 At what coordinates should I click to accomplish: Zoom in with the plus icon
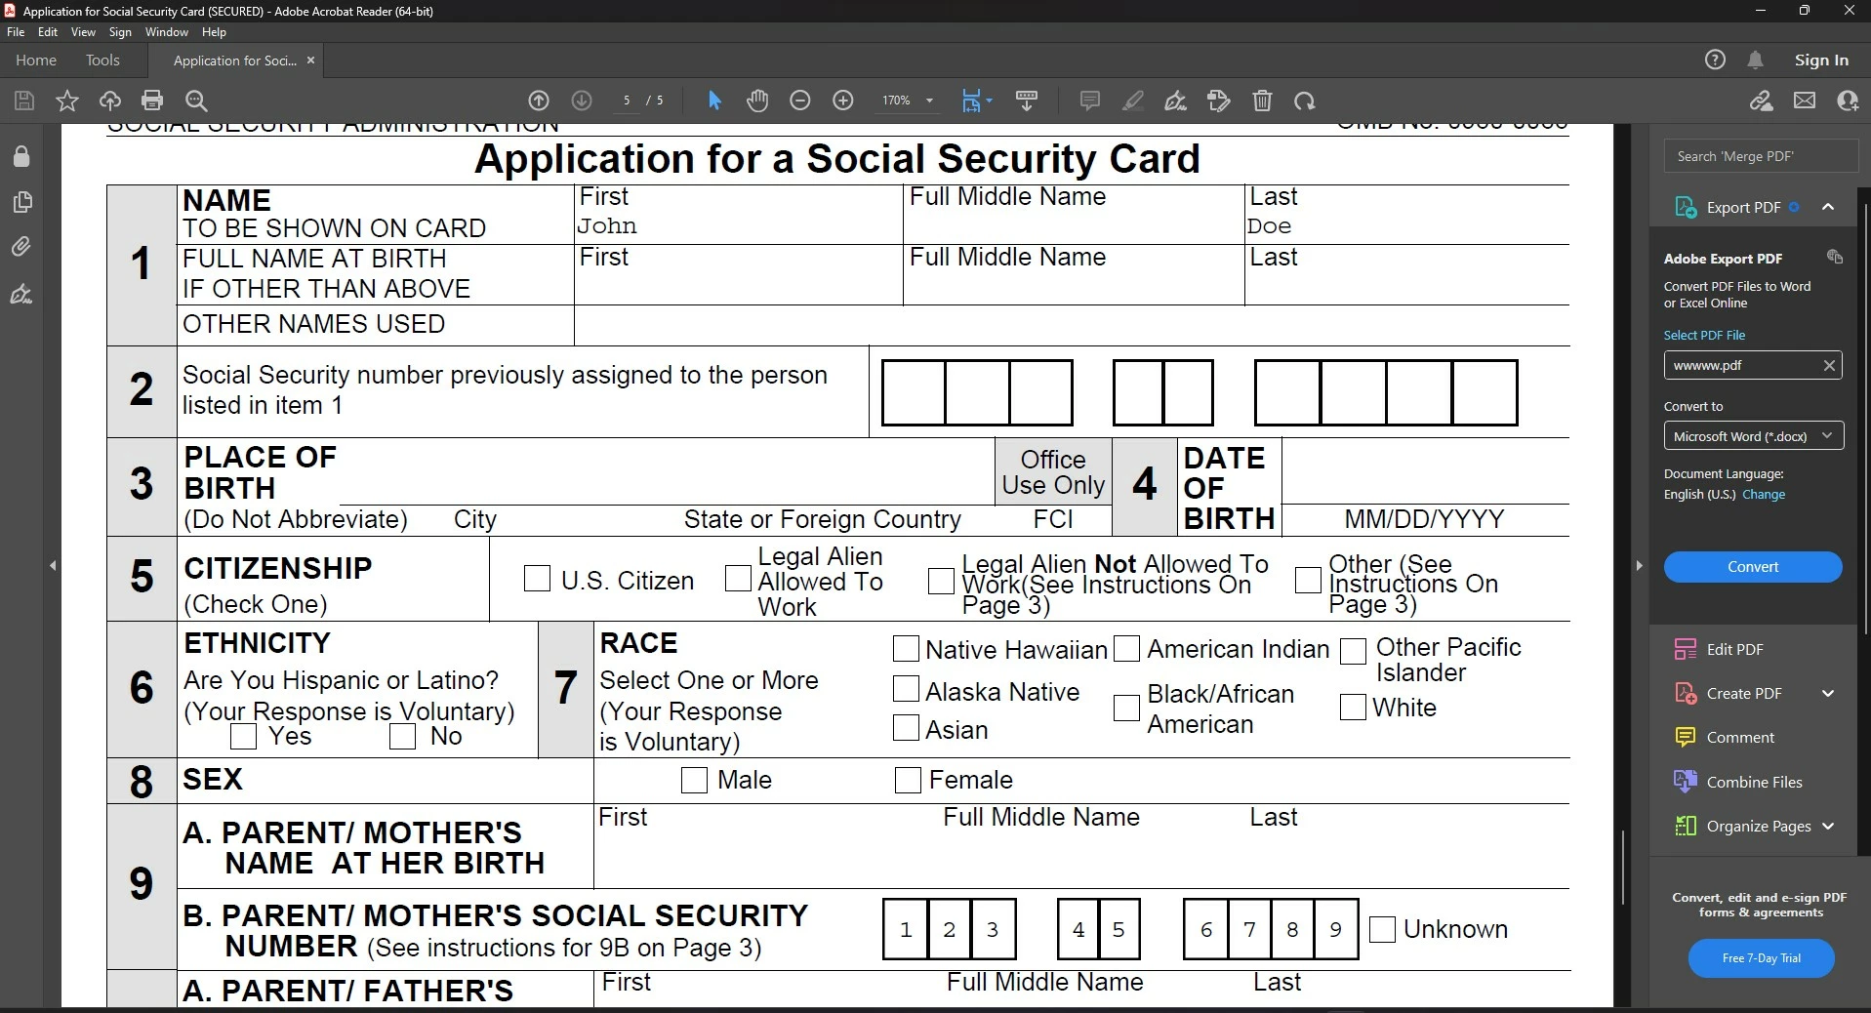pos(843,101)
